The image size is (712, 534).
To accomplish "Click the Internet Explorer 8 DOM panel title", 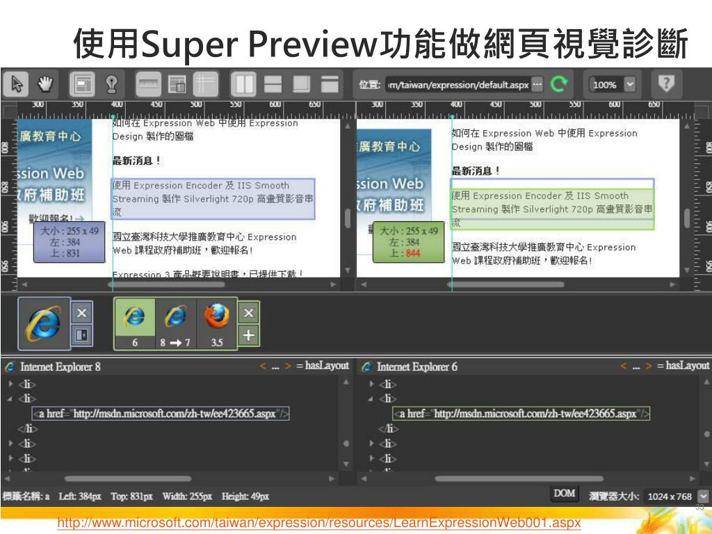I will [x=60, y=366].
